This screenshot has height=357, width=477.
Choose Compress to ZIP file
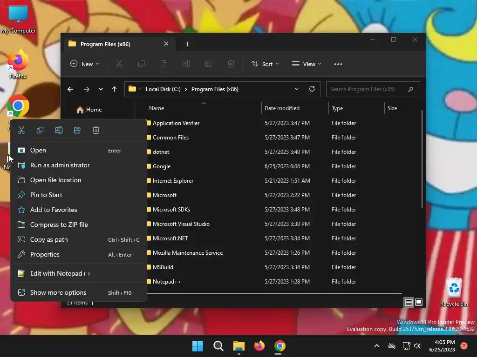coord(78,225)
